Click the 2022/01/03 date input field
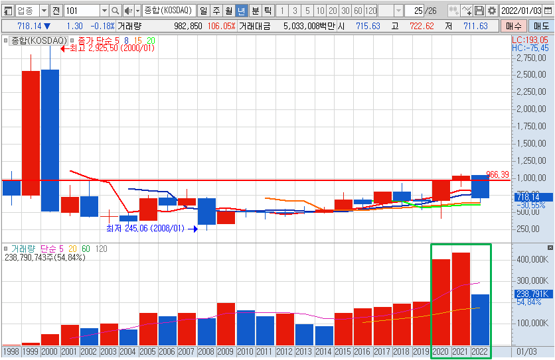555x360 pixels. tap(520, 11)
